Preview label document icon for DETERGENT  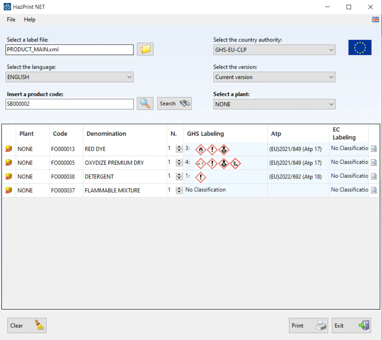coord(374,177)
